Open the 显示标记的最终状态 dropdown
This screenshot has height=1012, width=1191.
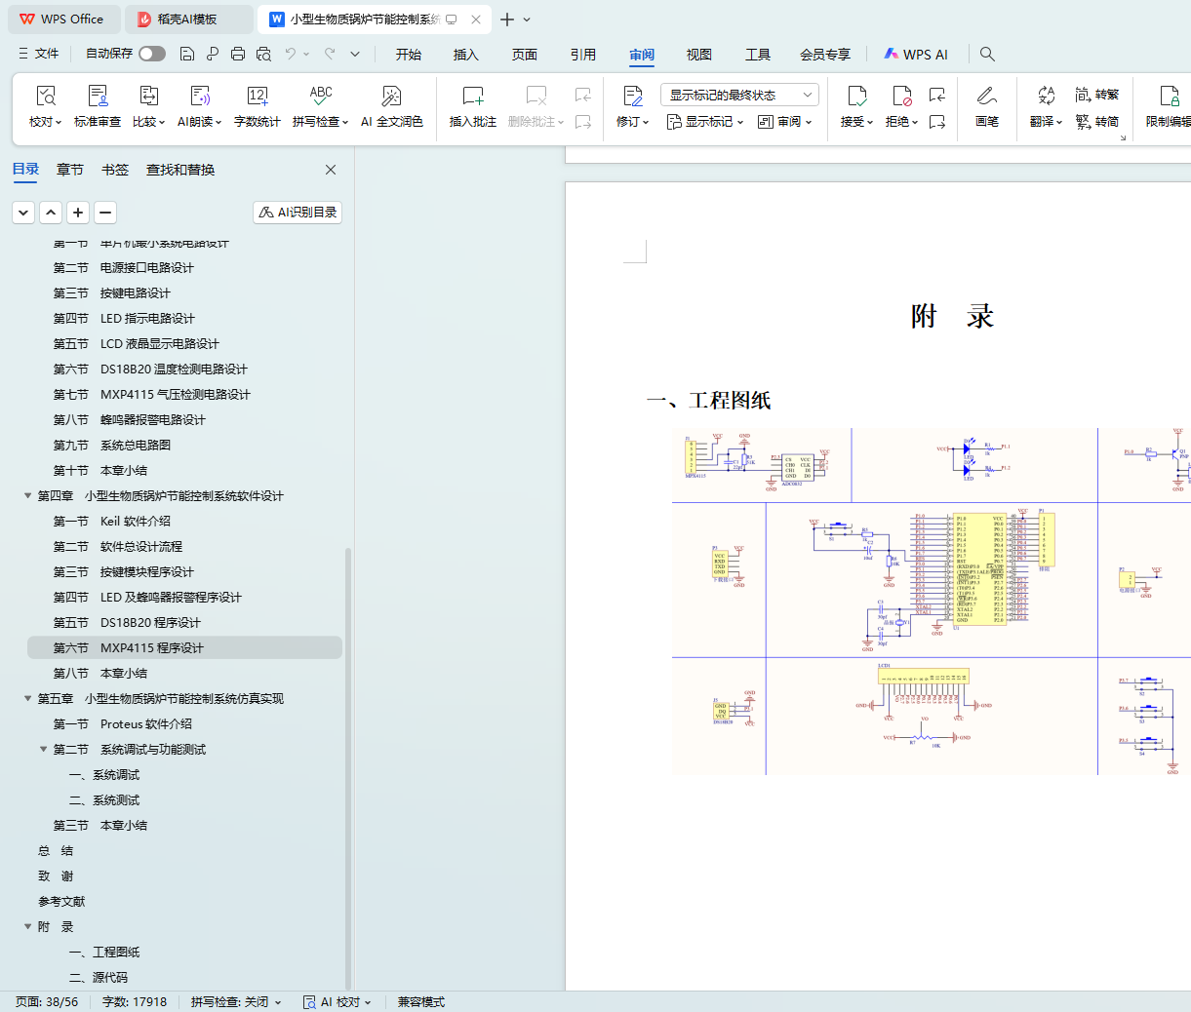tap(738, 95)
